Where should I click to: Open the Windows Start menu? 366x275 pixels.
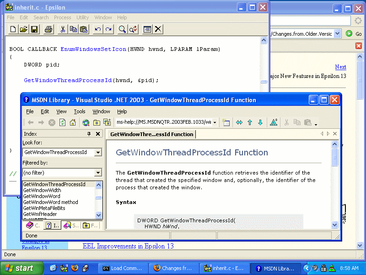22,268
